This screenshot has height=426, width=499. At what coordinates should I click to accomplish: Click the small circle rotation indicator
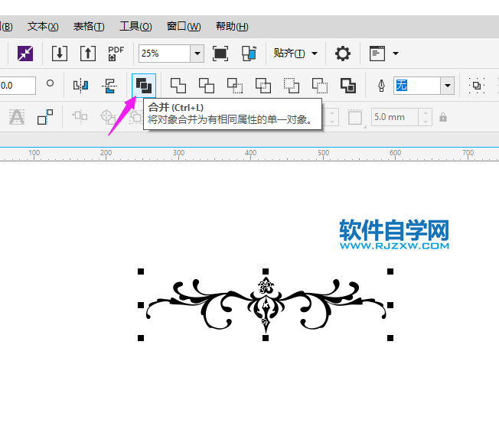50,83
